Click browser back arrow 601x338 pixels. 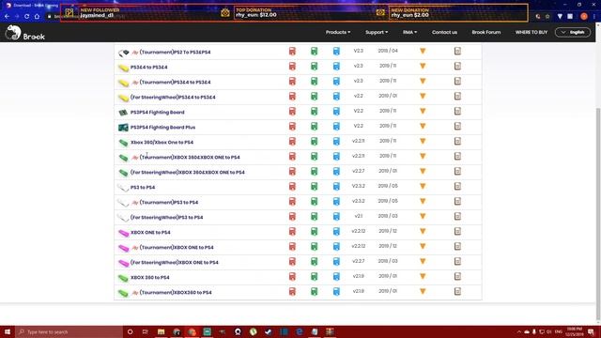[7, 16]
